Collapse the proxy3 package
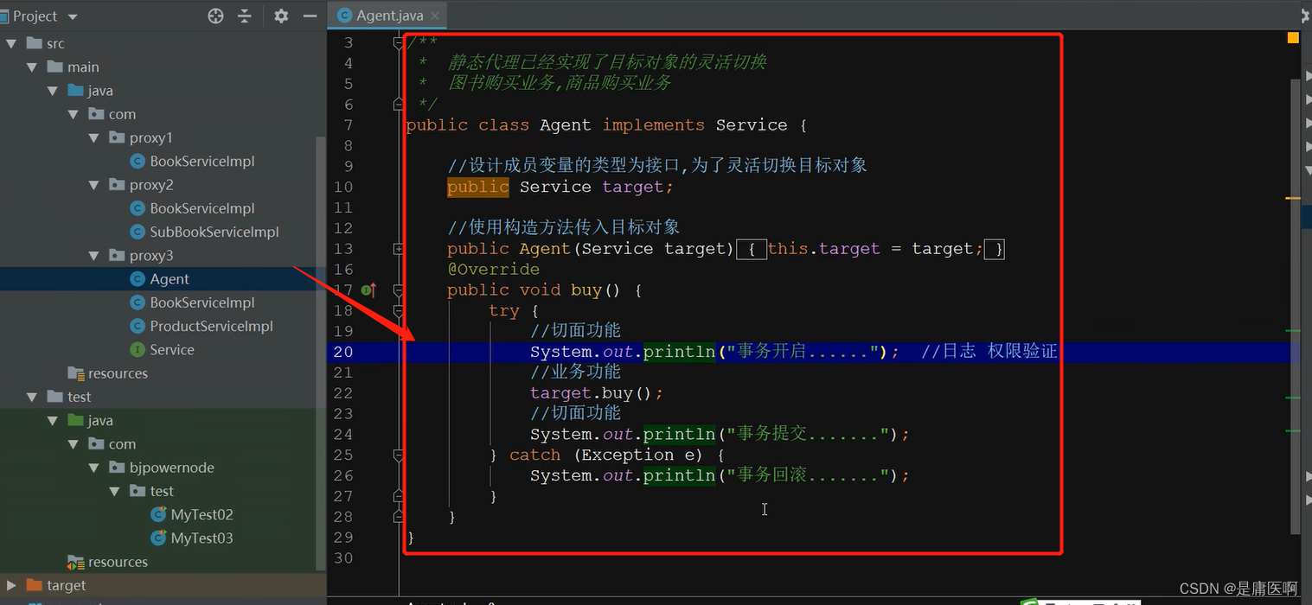The height and width of the screenshot is (605, 1312). pos(94,256)
